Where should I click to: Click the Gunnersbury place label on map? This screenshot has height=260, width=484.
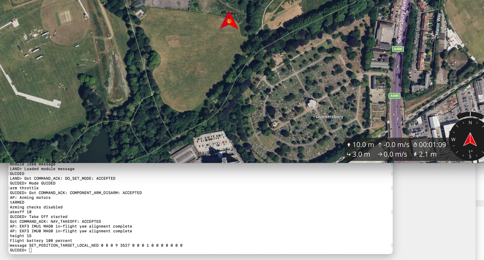click(329, 117)
